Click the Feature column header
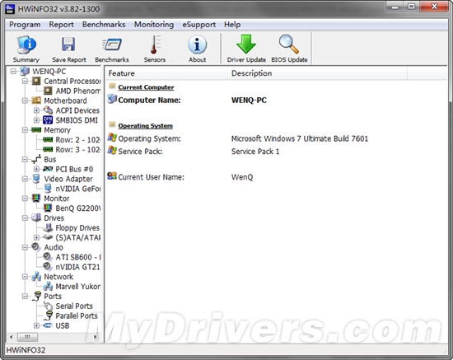This screenshot has height=360, width=453. tap(166, 73)
